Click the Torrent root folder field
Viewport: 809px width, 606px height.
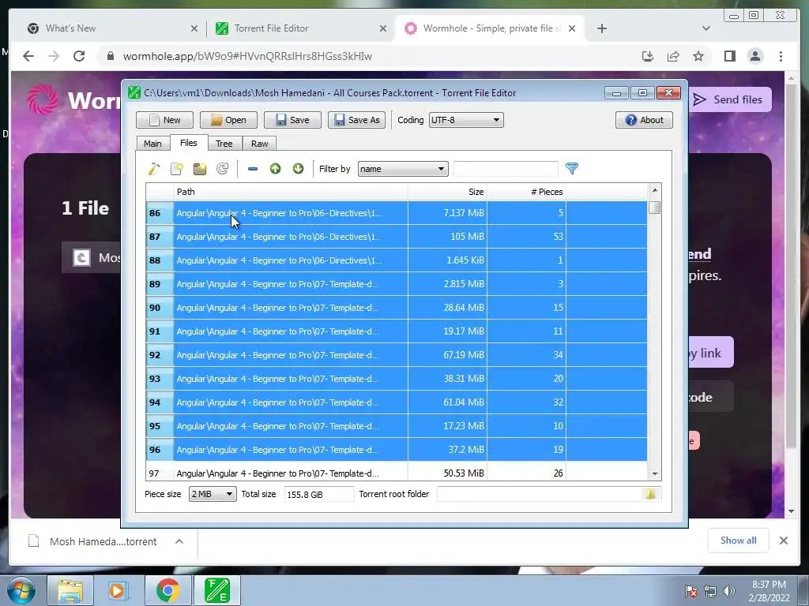[x=539, y=494]
